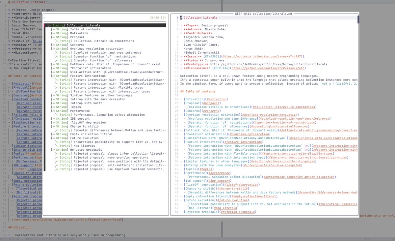This screenshot has height=241, width=395.
Task: Select Collection literals in annotations symbol row
Action: (105, 41)
